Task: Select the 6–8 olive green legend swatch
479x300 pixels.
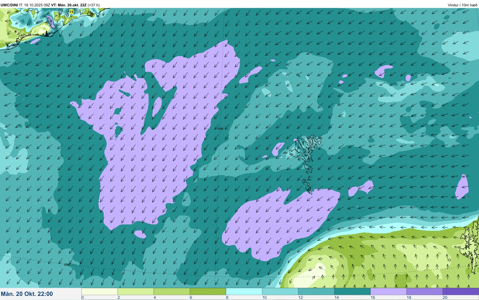Action: click(208, 291)
